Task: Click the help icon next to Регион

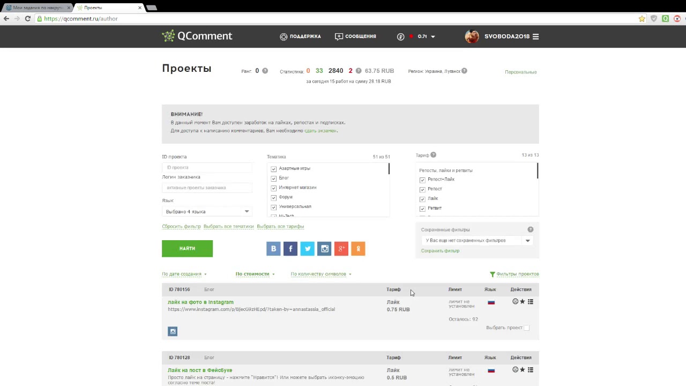Action: pos(464,71)
